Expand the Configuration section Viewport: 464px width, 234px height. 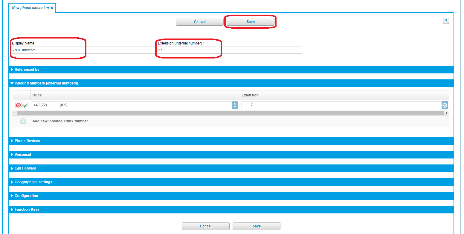point(26,196)
